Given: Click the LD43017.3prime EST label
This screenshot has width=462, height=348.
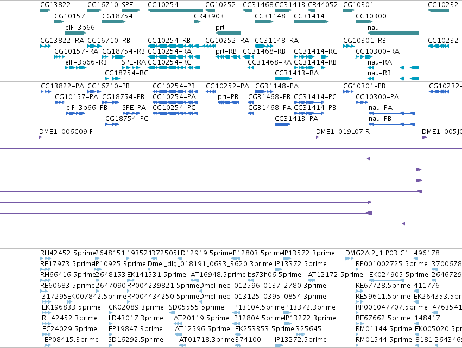Looking at the screenshot, I should coord(136,318).
